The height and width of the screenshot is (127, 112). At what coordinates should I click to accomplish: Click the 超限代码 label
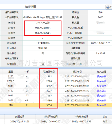click(75, 58)
